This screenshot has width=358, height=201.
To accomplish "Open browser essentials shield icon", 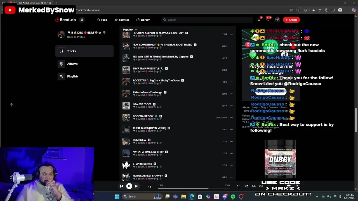I will (333, 10).
